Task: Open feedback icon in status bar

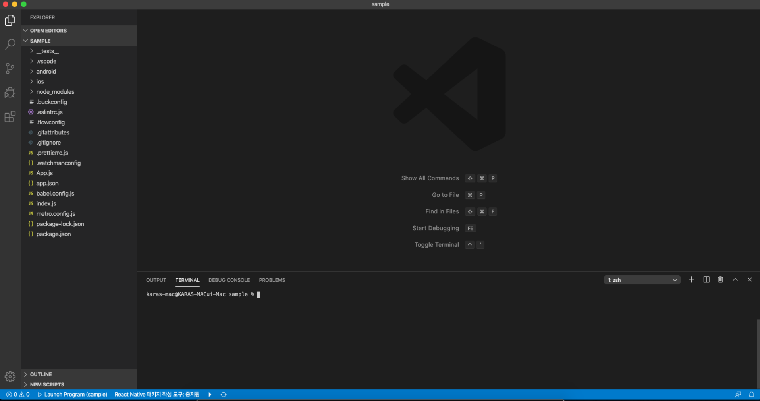Action: click(x=738, y=395)
